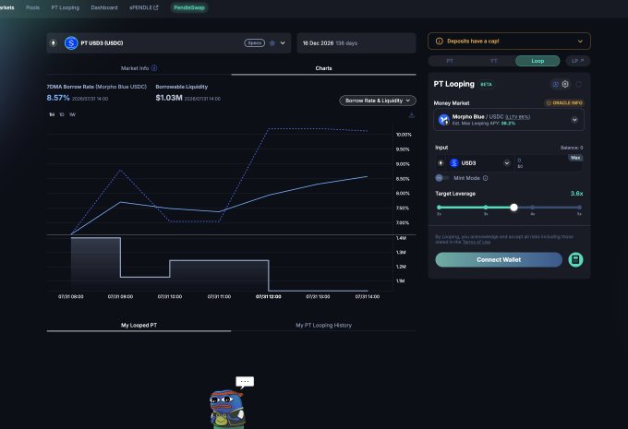Image resolution: width=628 pixels, height=429 pixels.
Task: Open sPENDLE external link
Action: [144, 7]
